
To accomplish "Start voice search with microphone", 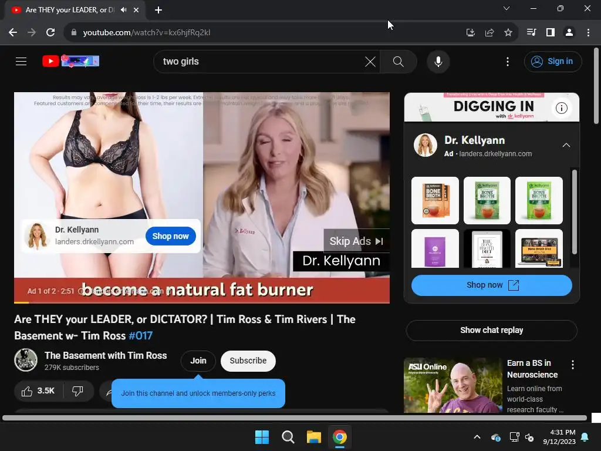I will click(438, 61).
